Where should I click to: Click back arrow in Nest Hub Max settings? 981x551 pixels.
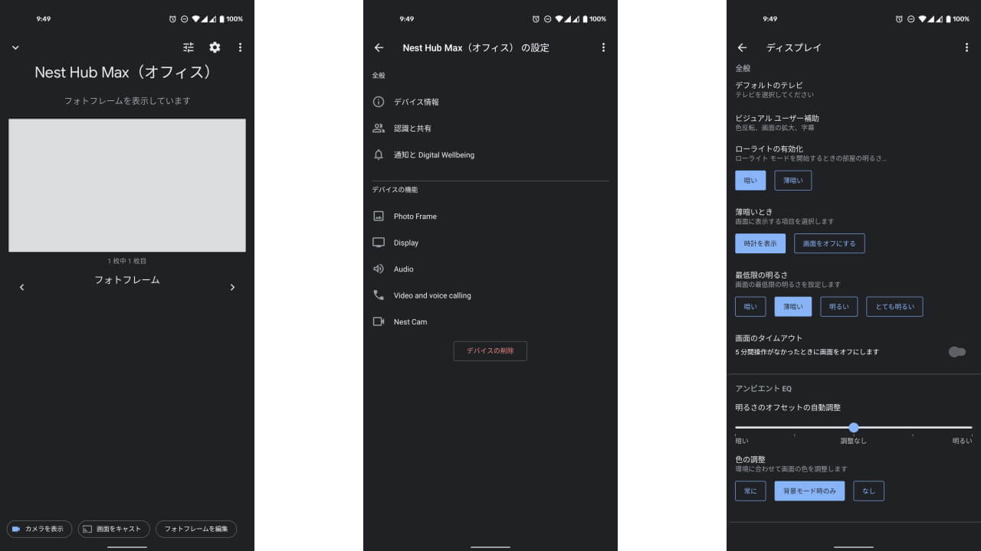pos(379,47)
